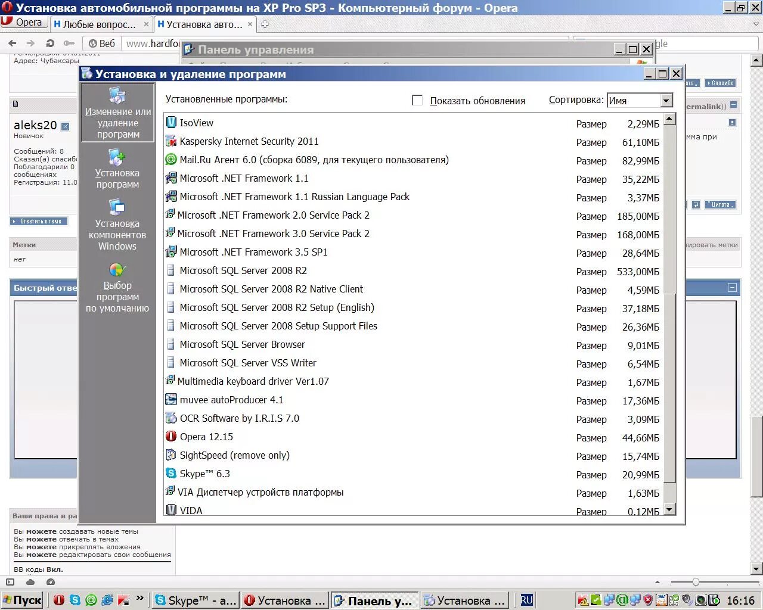The image size is (763, 610).
Task: Click the Multimedia keyboard driver Ver1.07 icon
Action: 170,381
